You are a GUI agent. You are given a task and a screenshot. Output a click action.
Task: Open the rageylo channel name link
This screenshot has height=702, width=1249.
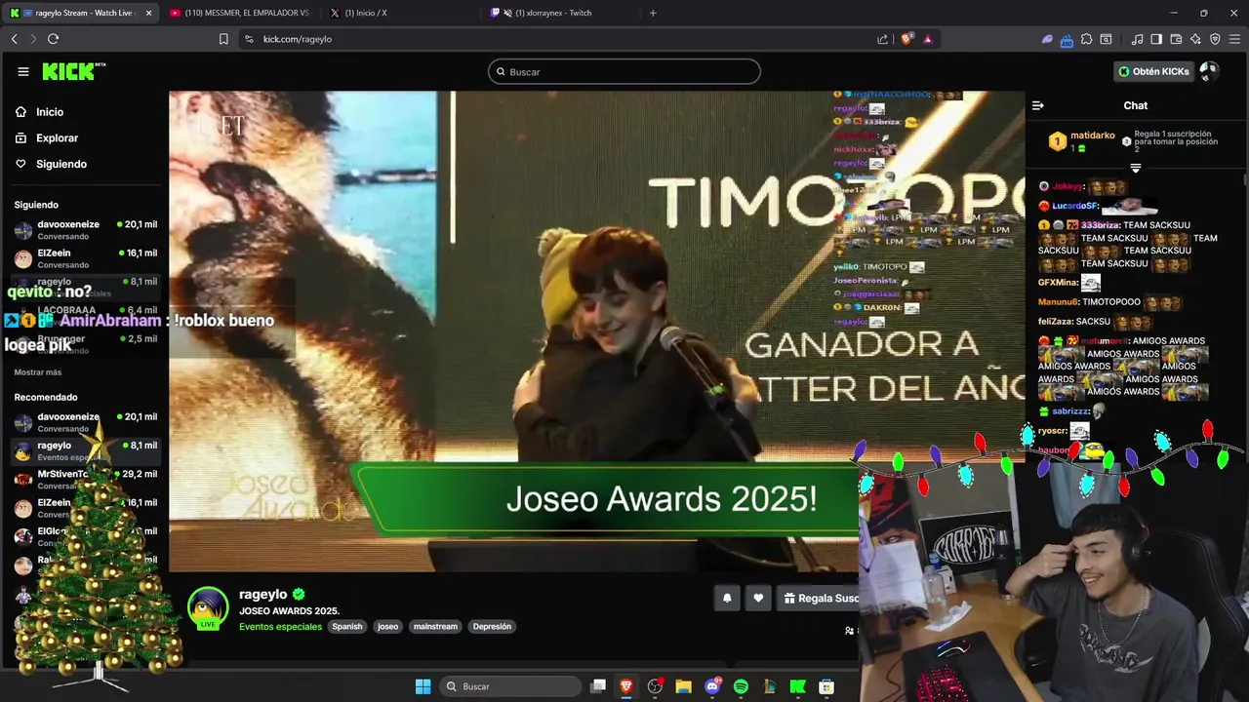pyautogui.click(x=263, y=594)
